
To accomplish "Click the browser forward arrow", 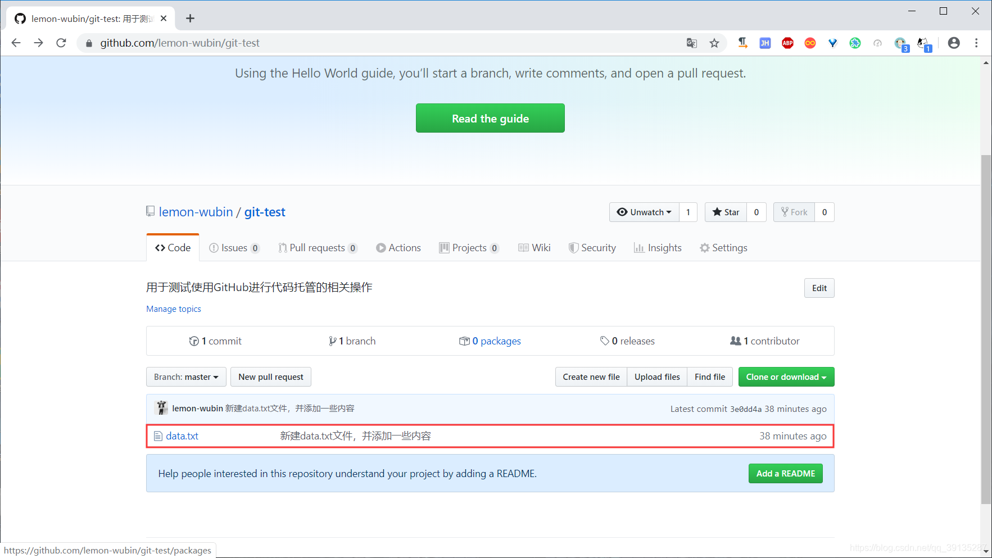I will click(x=38, y=43).
